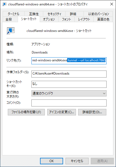Screen dimensions: 116x167
Task: Click the shortcut application icon
Action: 10,31
